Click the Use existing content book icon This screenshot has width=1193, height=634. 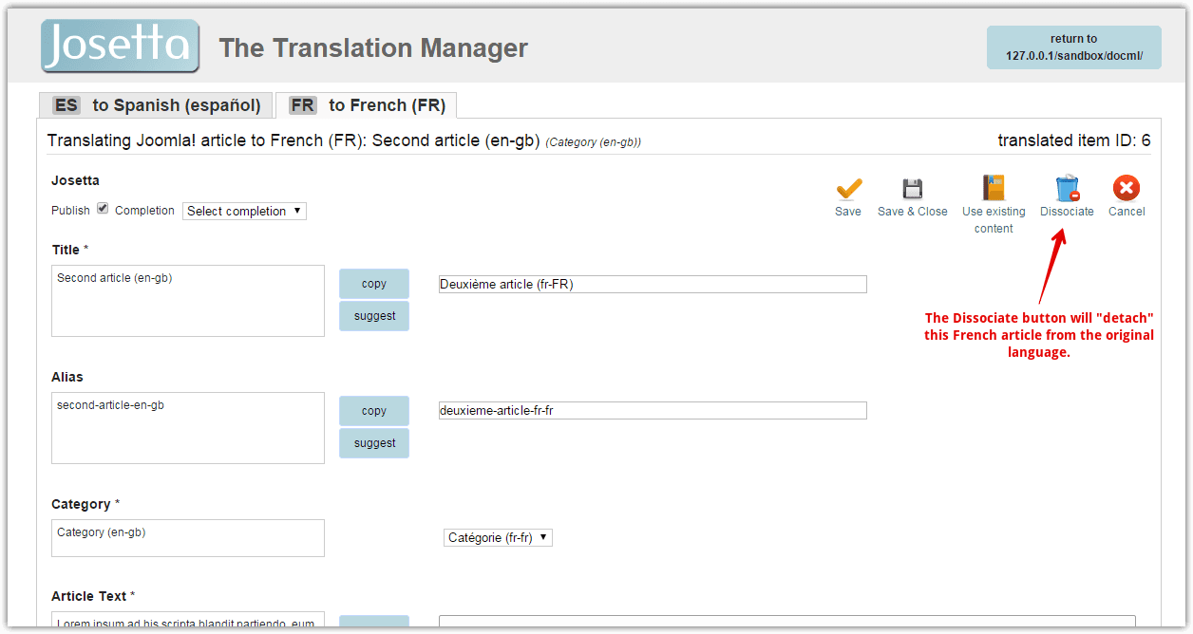994,188
